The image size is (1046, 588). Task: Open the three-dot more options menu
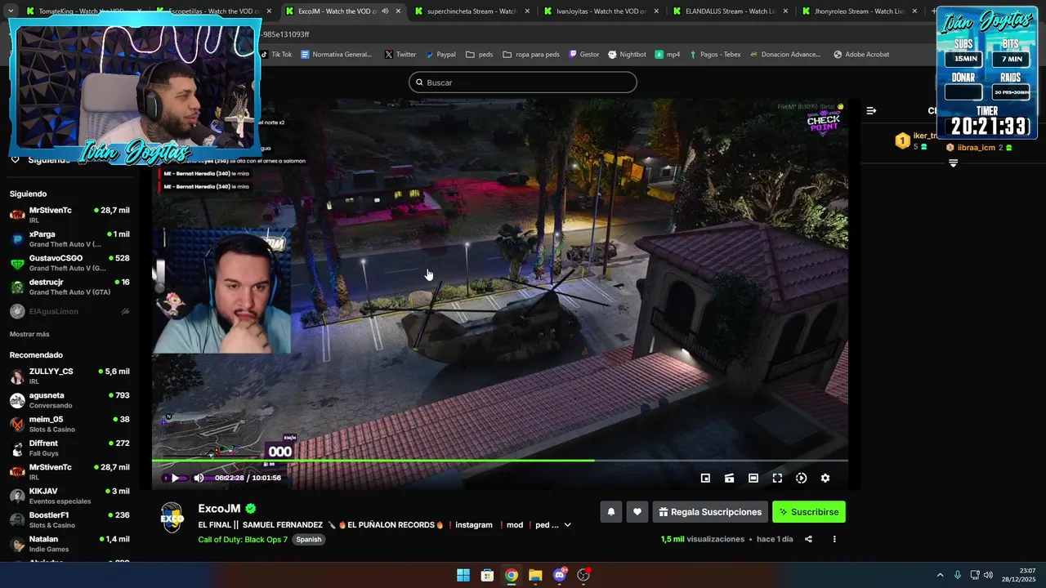click(x=834, y=539)
